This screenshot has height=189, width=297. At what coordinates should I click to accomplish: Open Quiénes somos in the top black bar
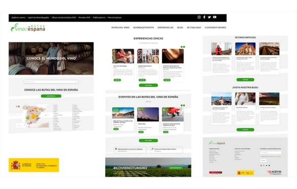[18, 18]
